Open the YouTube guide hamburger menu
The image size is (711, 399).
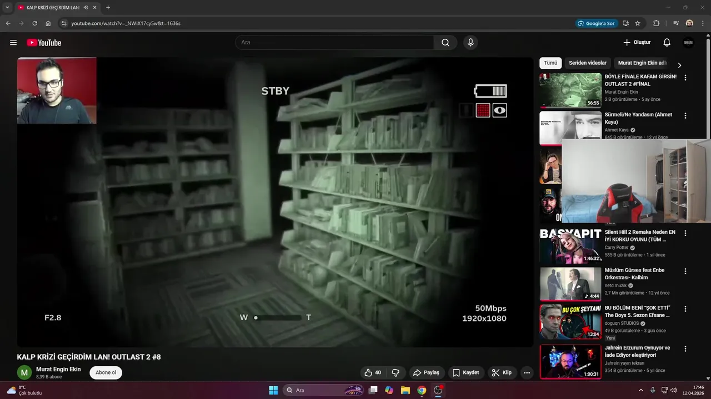coord(13,43)
